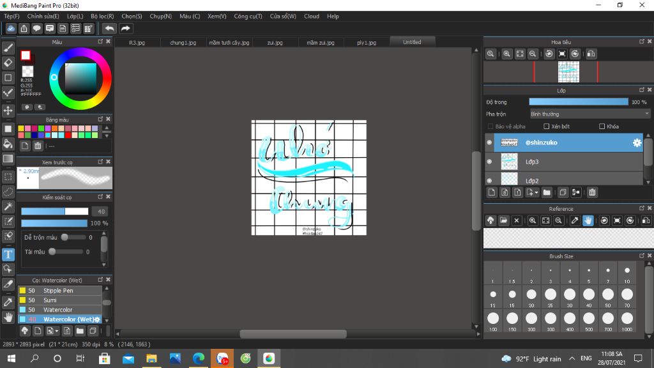Open a reference image file
The width and height of the screenshot is (654, 368).
point(503,220)
